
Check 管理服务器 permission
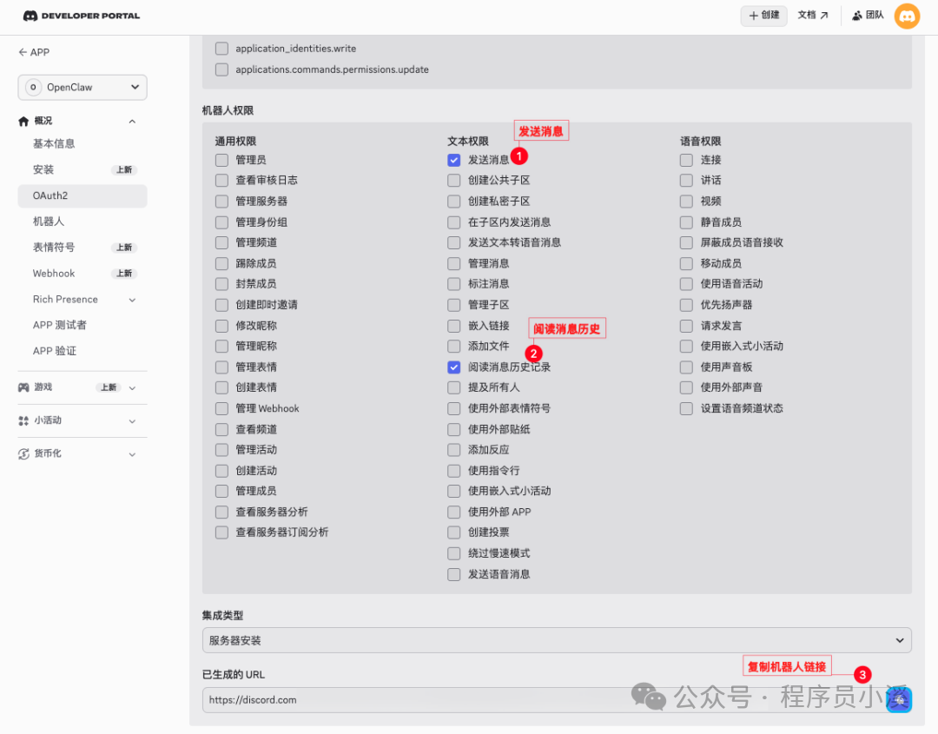click(222, 201)
